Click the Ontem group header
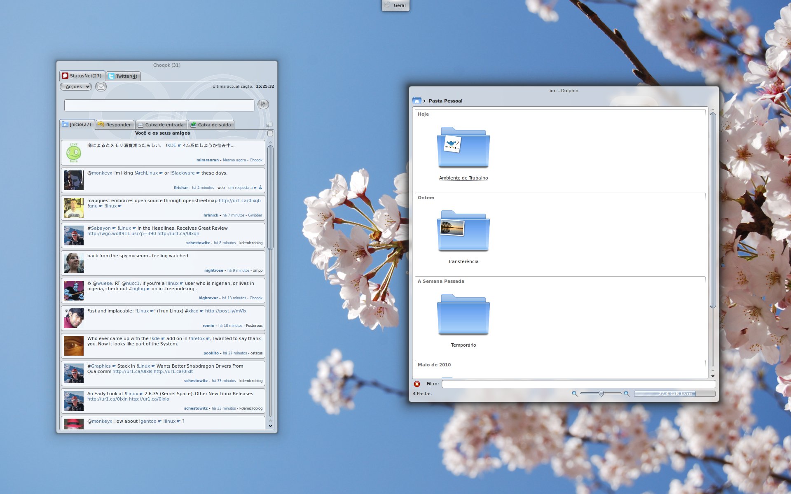 [x=426, y=198]
